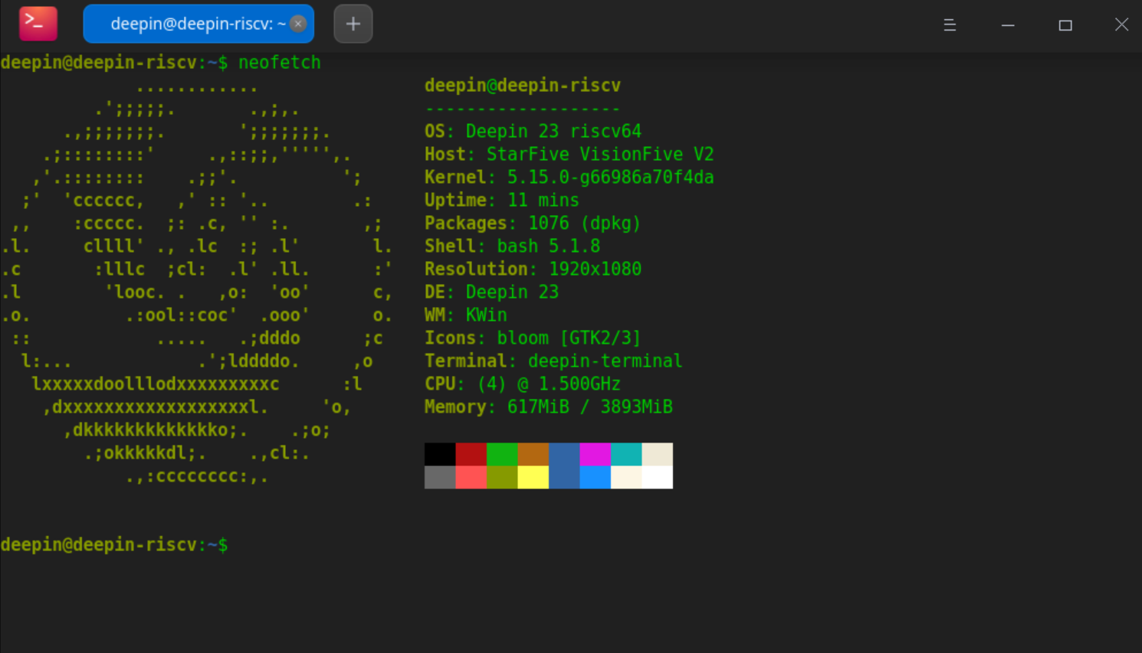Close the terminal window
This screenshot has width=1142, height=653.
point(1121,24)
